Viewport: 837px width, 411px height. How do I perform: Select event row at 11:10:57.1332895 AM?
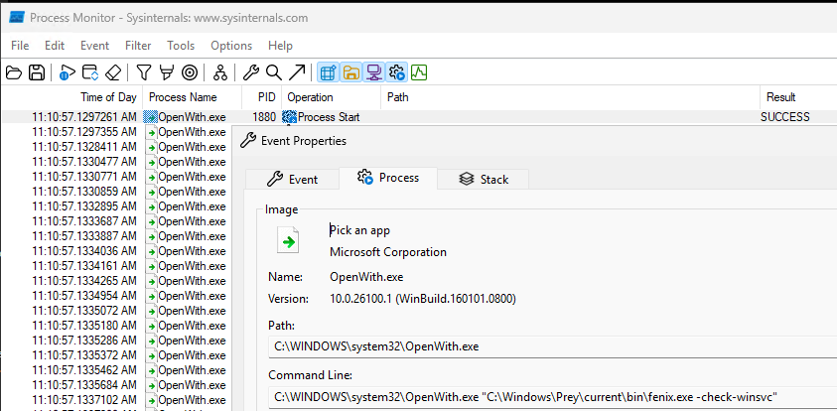coord(116,206)
